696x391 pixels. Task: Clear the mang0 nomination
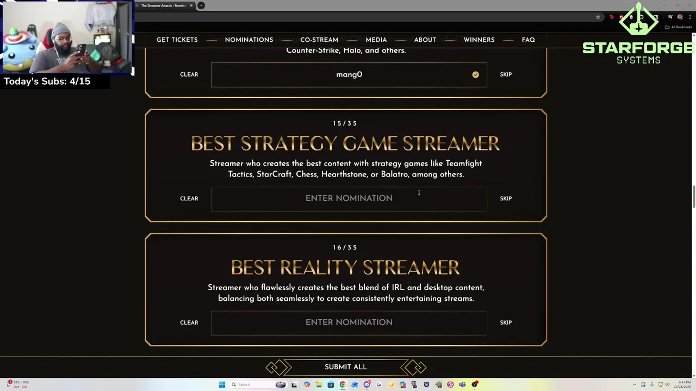(189, 74)
